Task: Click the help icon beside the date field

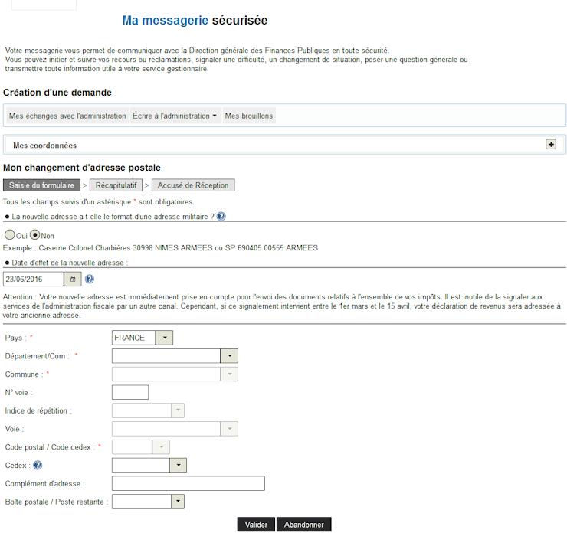Action: tap(90, 279)
